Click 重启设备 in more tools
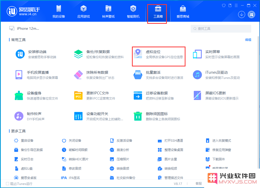This screenshot has width=260, height=188. pyautogui.click(x=24, y=141)
